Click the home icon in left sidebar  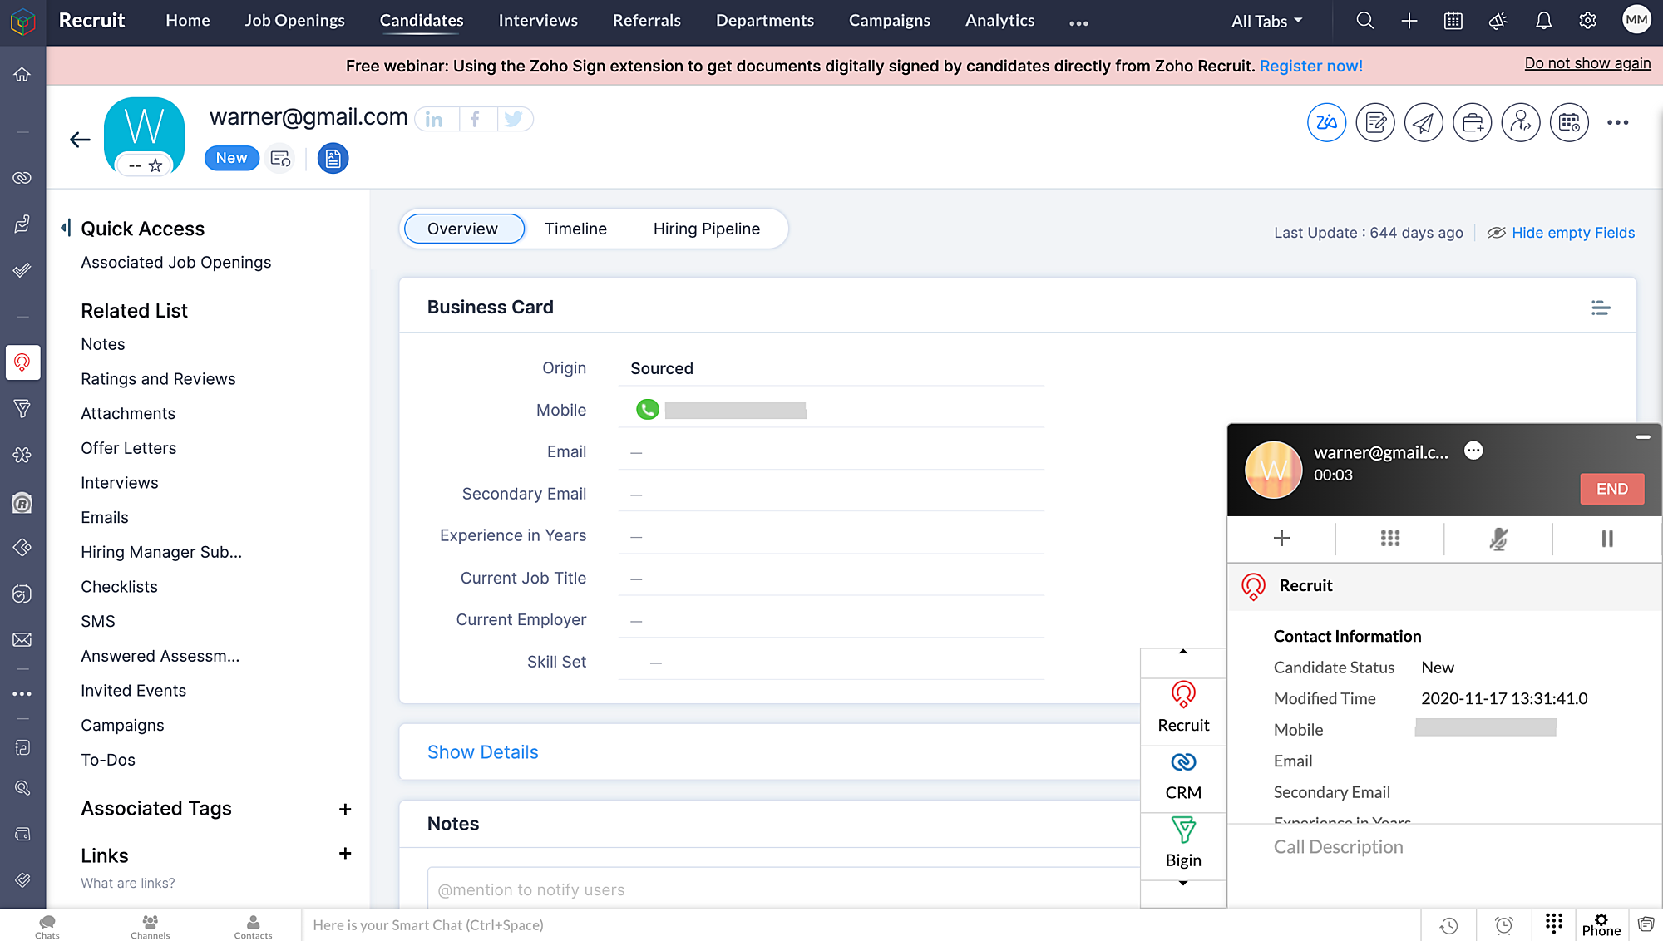tap(22, 74)
